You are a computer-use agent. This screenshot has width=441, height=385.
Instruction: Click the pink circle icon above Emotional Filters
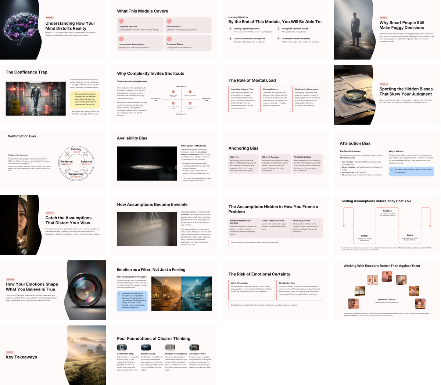click(x=169, y=39)
